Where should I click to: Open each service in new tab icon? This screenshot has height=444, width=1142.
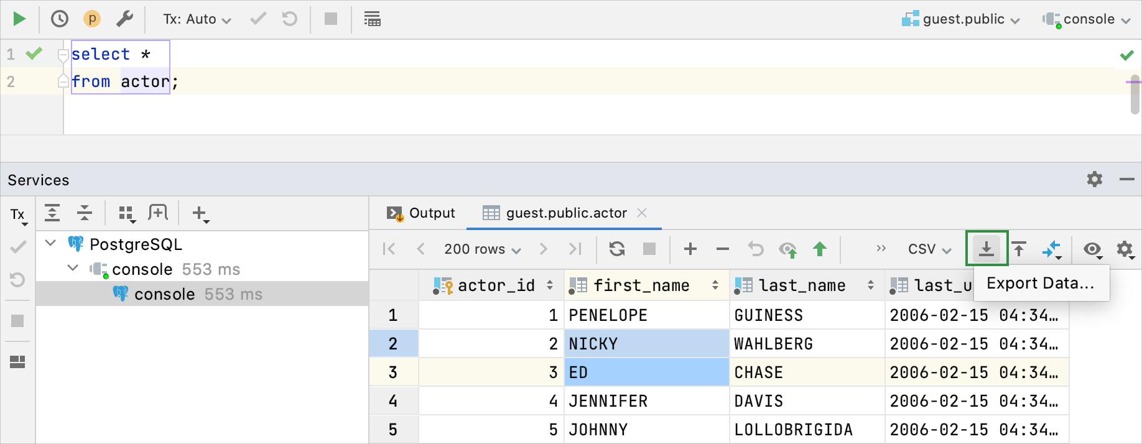tap(158, 213)
